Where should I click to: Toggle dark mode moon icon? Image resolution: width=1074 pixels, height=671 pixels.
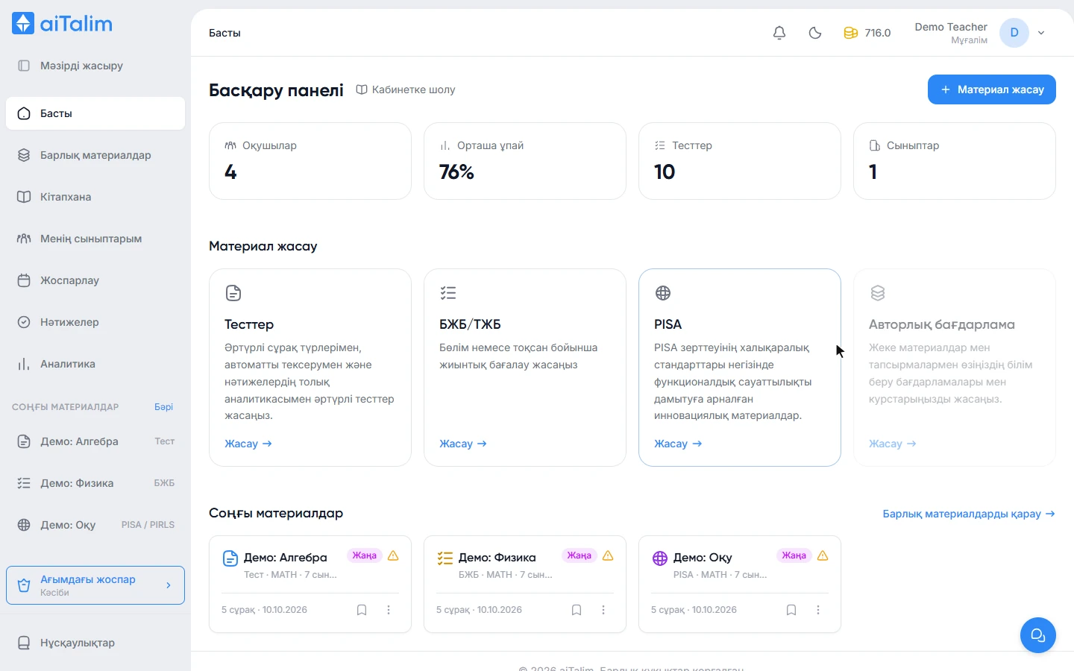pyautogui.click(x=815, y=33)
